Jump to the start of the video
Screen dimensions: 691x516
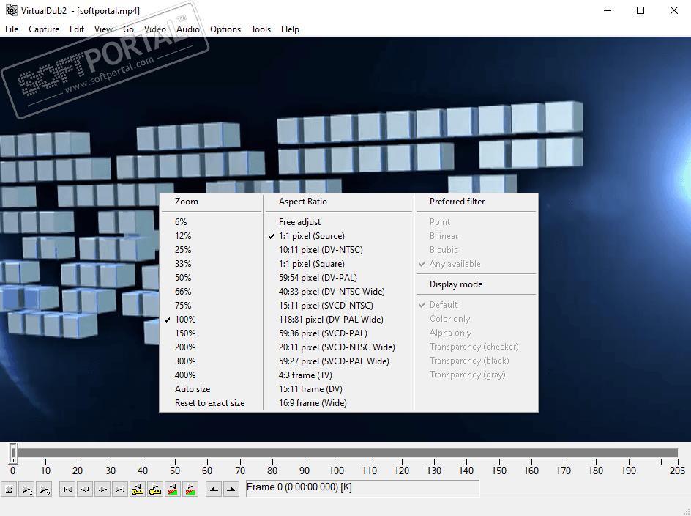(67, 489)
